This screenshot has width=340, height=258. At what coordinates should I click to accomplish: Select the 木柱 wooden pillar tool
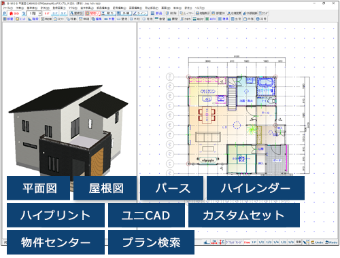135,19
